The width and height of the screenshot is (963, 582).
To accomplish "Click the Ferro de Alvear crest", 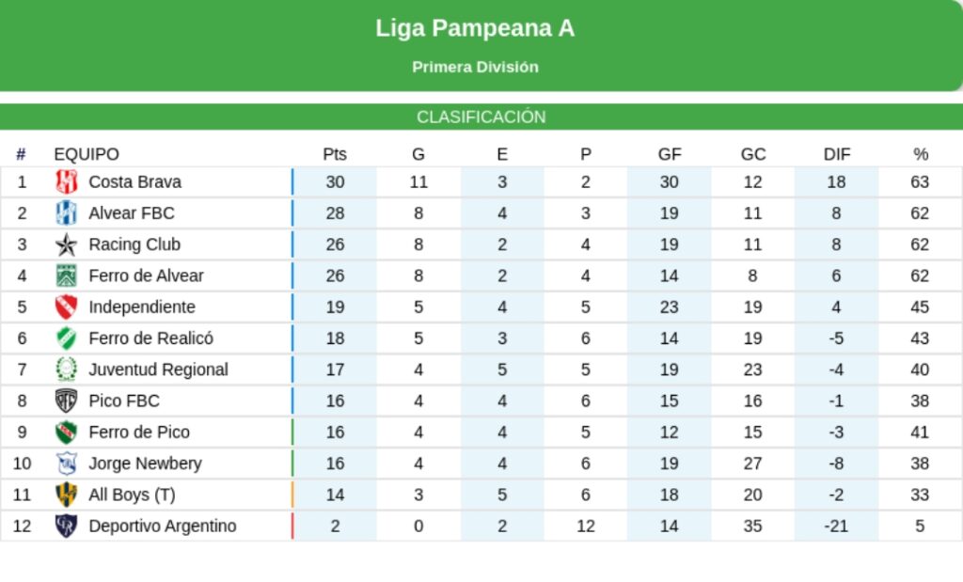I will 67,275.
